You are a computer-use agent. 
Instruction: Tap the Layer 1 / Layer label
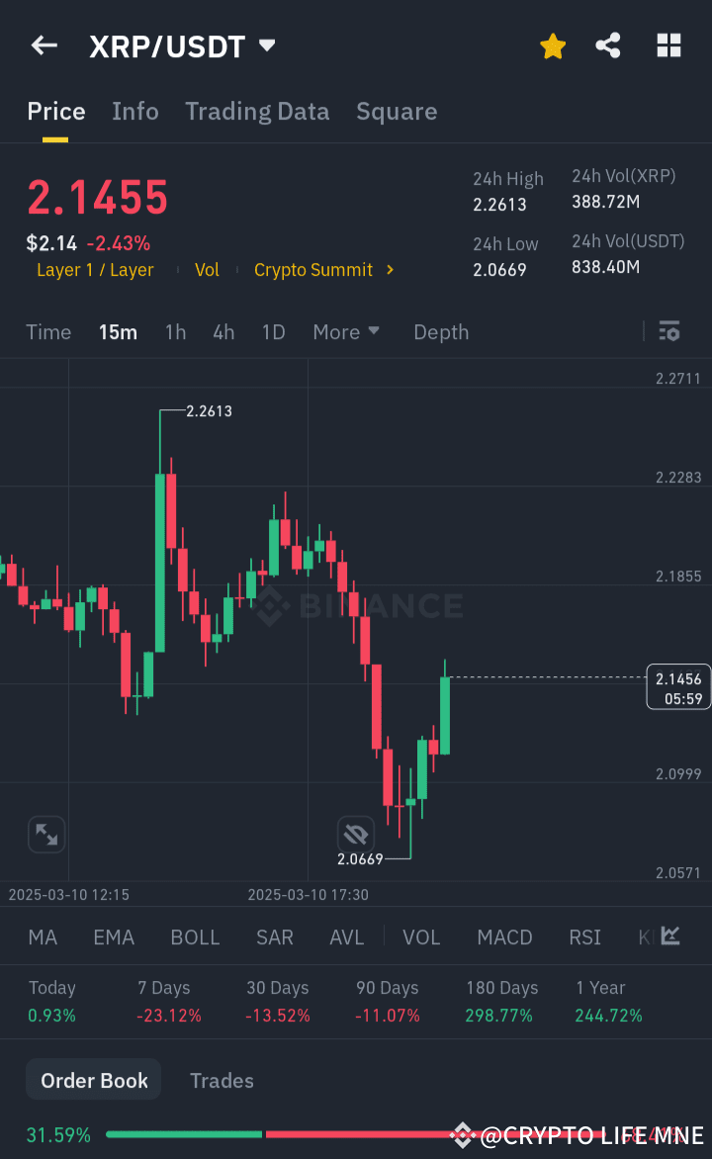[x=95, y=268]
